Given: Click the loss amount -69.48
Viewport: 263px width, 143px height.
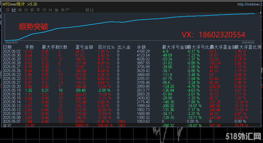Looking at the screenshot, I should tap(81, 90).
